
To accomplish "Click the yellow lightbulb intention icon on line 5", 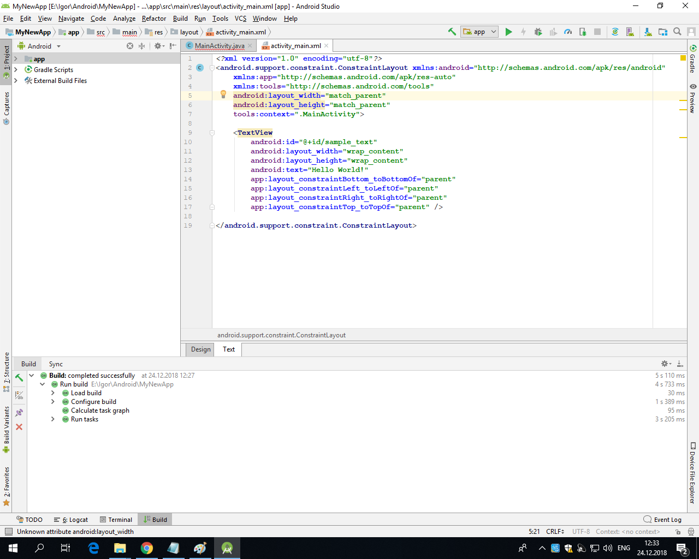I will tap(223, 94).
